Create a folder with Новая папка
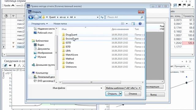 pos(60,24)
